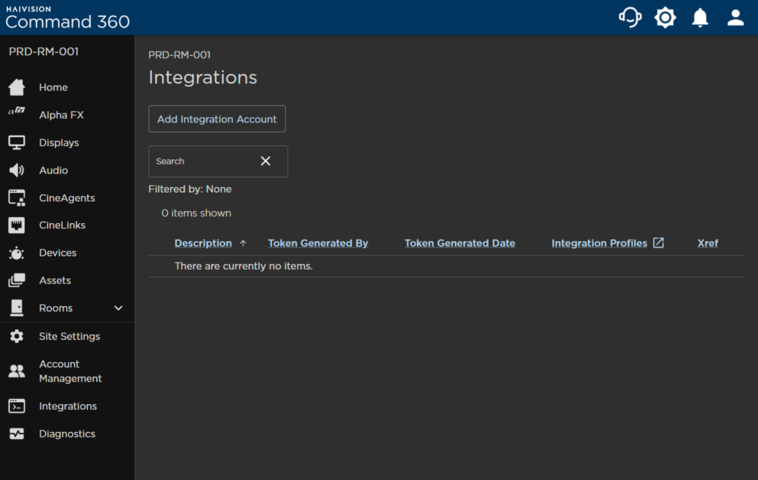Open the notifications bell
This screenshot has width=758, height=480.
pyautogui.click(x=700, y=18)
